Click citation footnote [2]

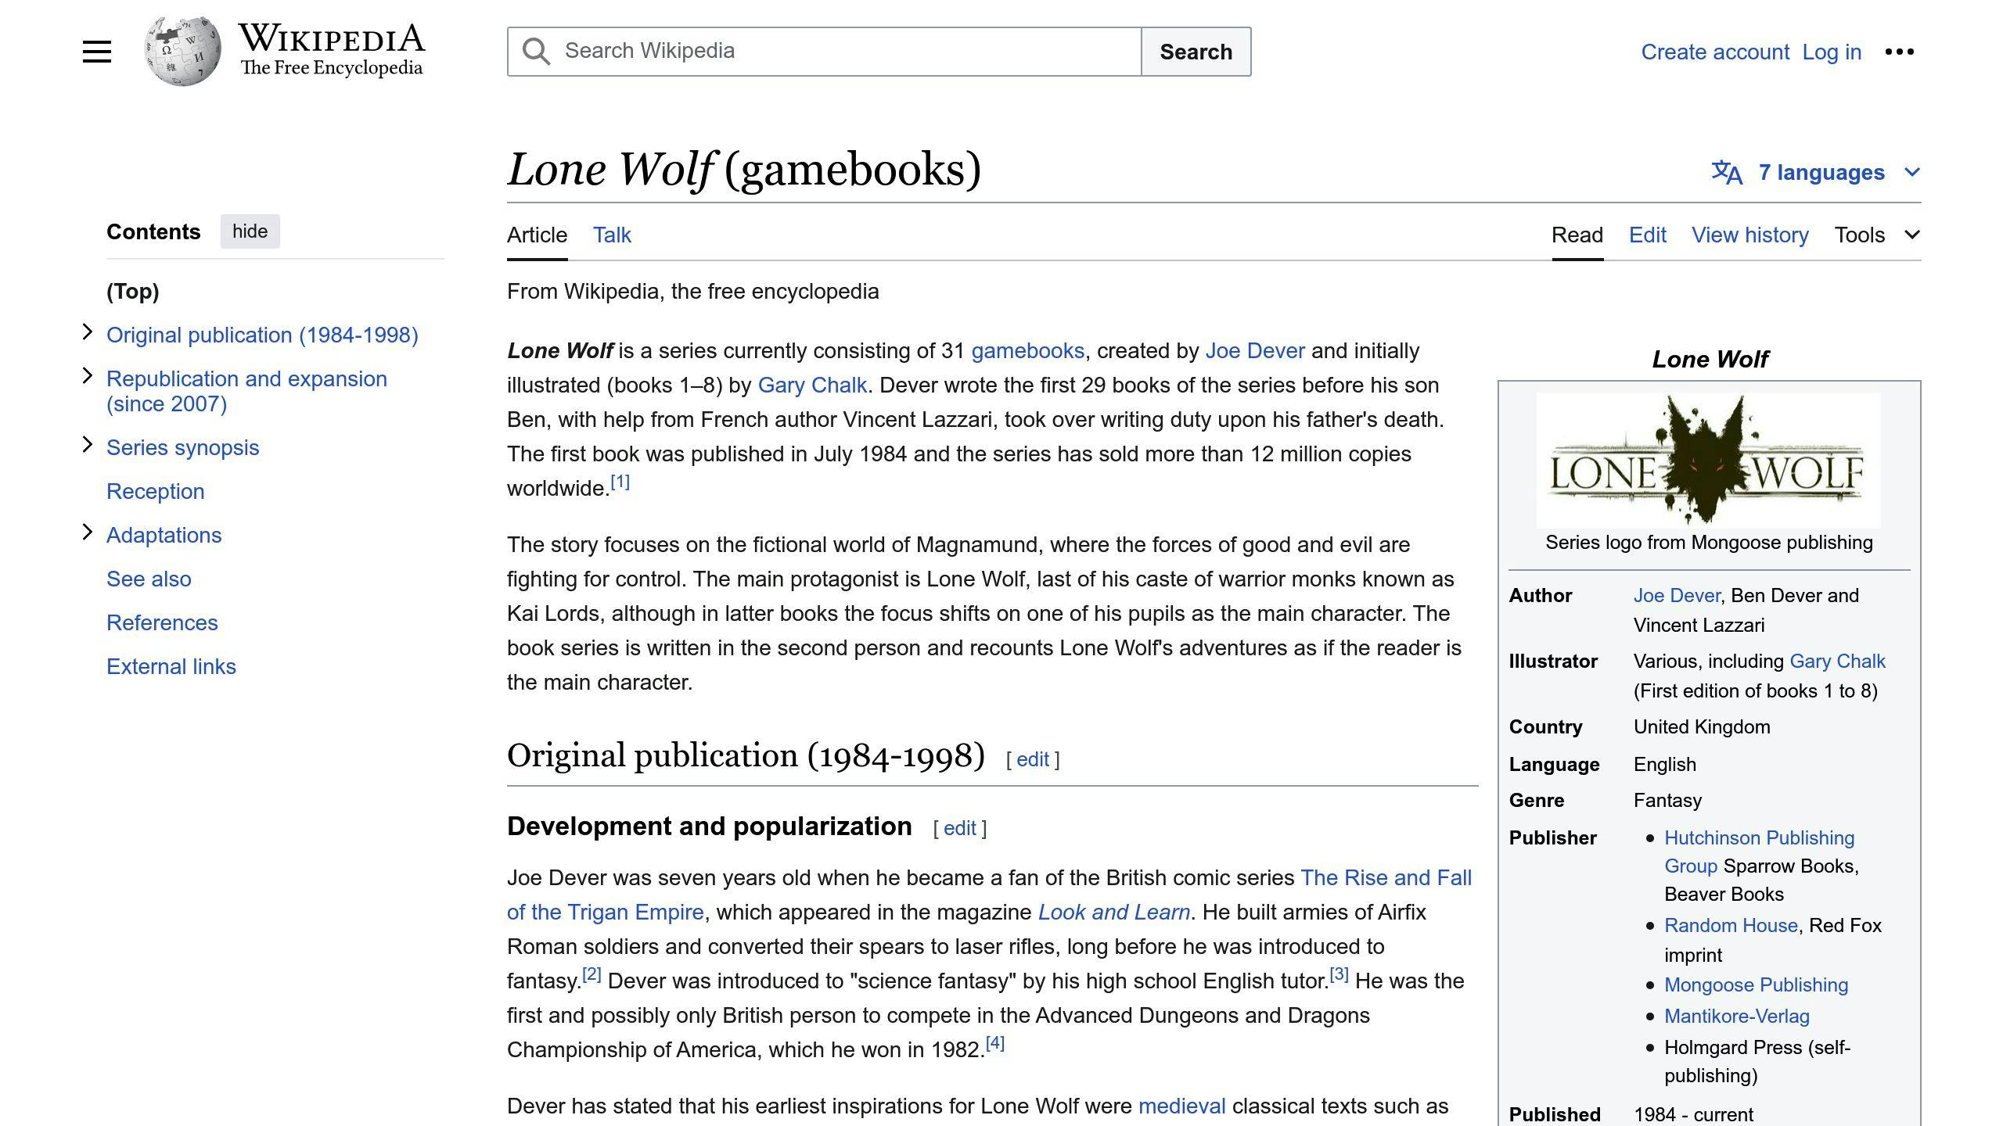592,974
